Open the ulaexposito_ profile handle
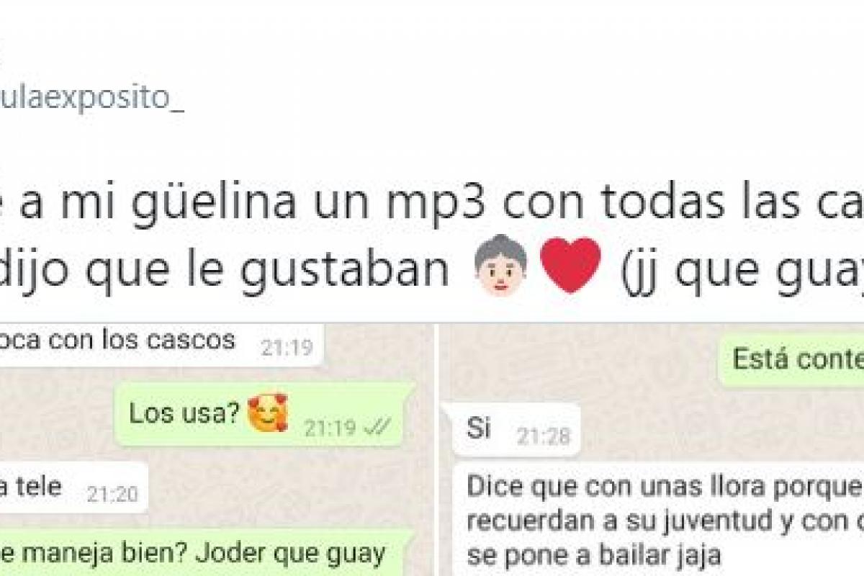This screenshot has height=576, width=864. (x=92, y=99)
